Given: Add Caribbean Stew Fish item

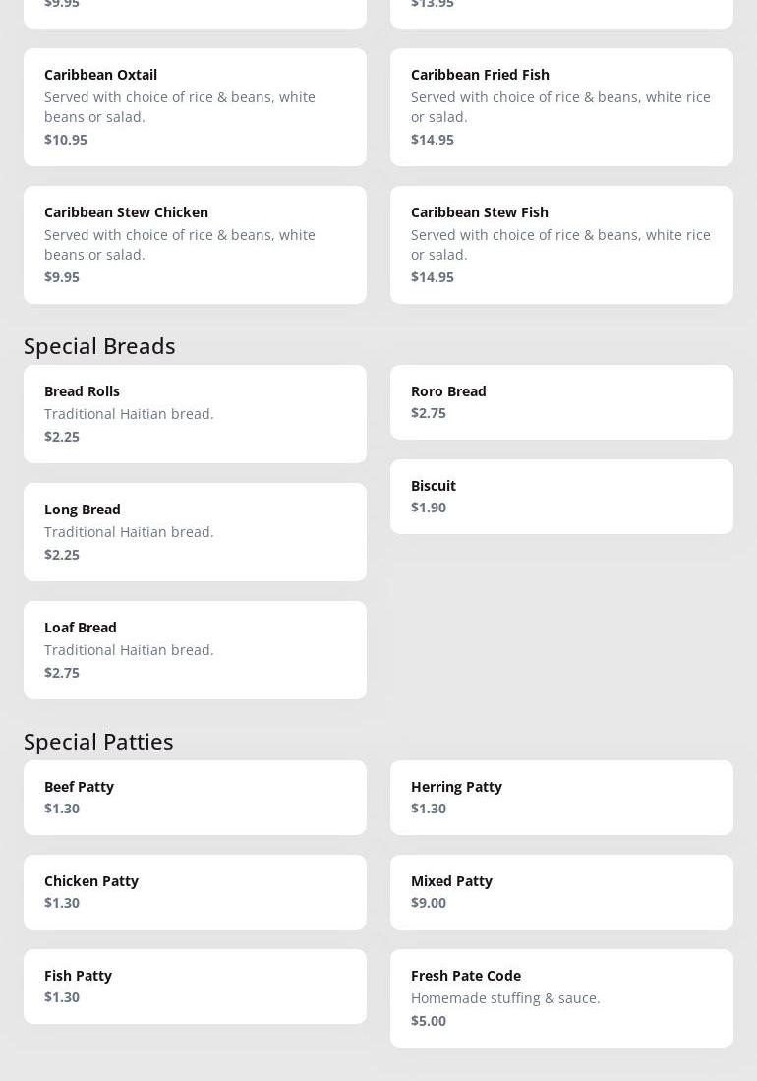Looking at the screenshot, I should [561, 244].
